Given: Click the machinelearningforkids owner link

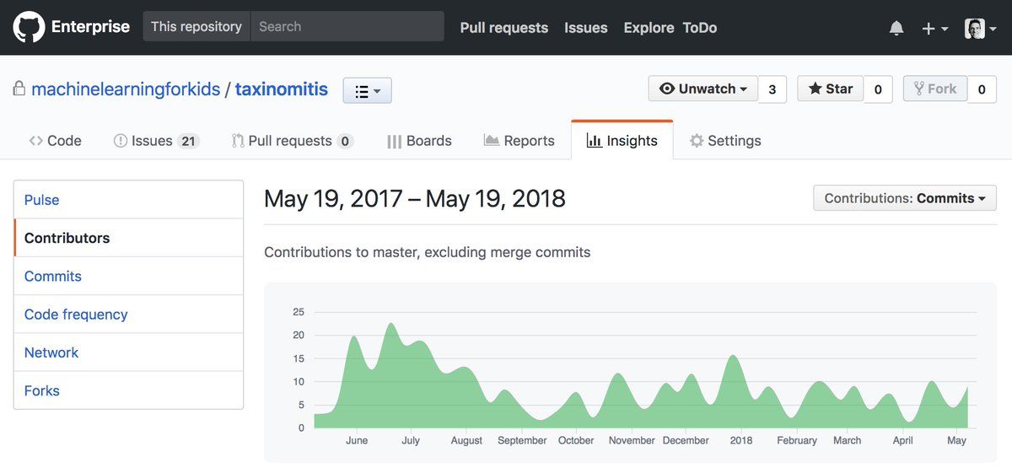Looking at the screenshot, I should tap(126, 89).
